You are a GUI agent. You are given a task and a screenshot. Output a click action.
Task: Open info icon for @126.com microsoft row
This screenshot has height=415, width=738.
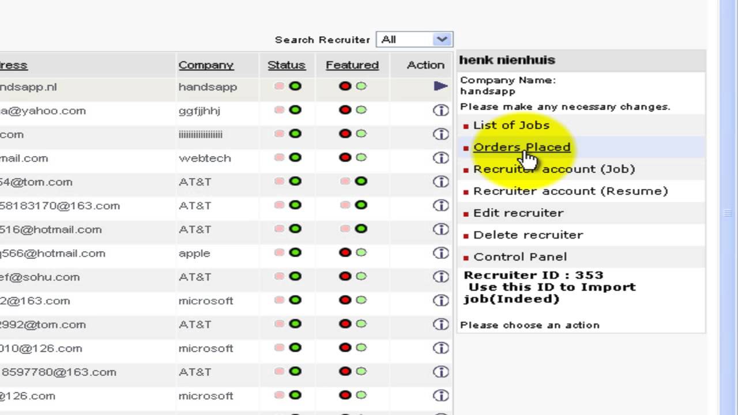pos(440,395)
